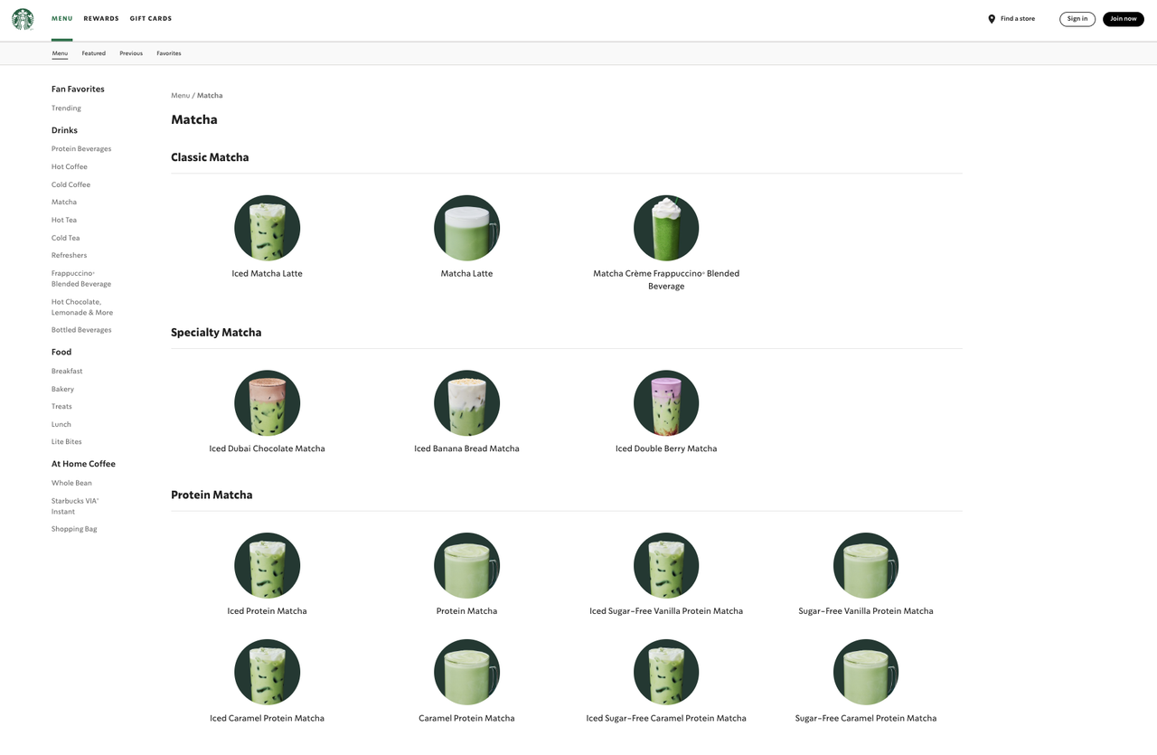Click the Join now button
1157x755 pixels.
click(1124, 19)
